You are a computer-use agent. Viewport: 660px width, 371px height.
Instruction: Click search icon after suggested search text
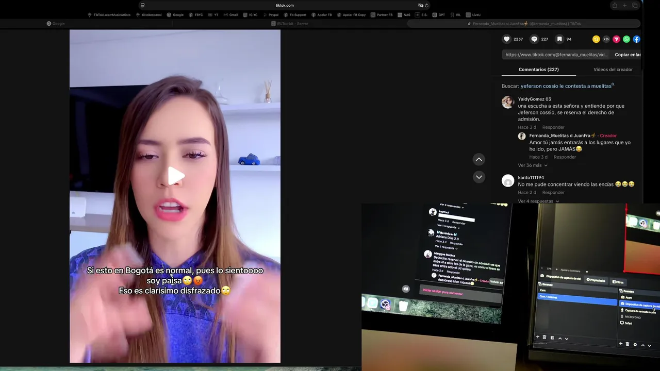613,85
